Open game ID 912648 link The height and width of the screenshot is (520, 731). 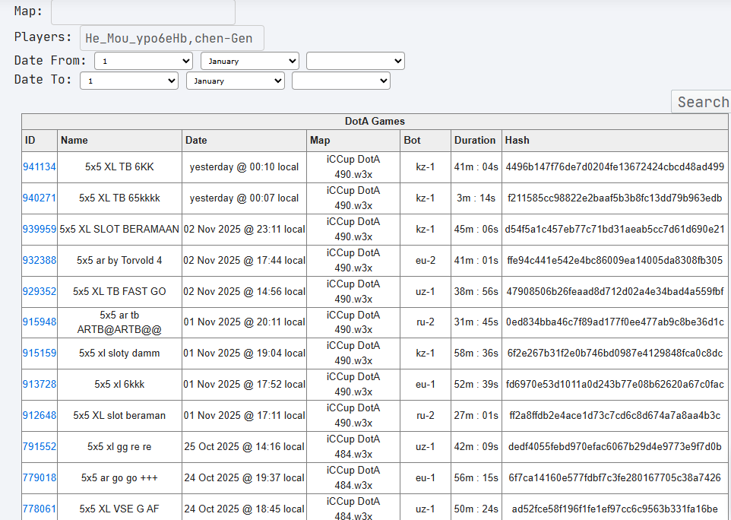click(40, 416)
